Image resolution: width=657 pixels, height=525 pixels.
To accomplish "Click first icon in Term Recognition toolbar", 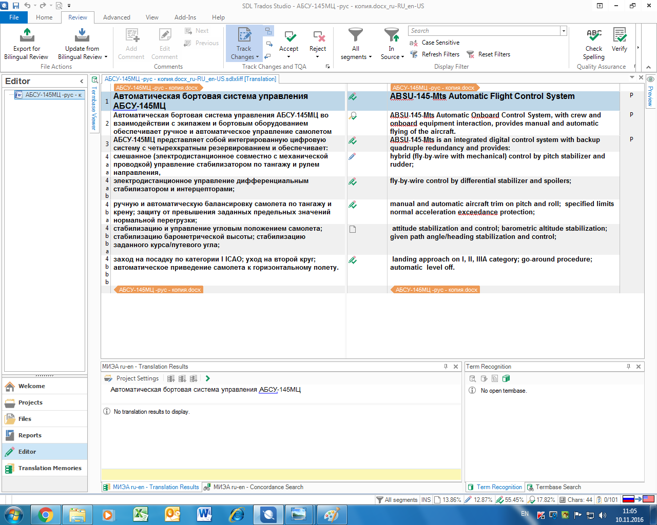I will (x=473, y=378).
